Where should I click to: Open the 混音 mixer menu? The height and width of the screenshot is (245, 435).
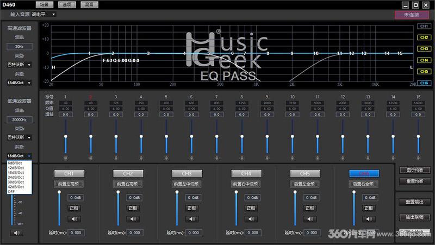tap(89, 5)
